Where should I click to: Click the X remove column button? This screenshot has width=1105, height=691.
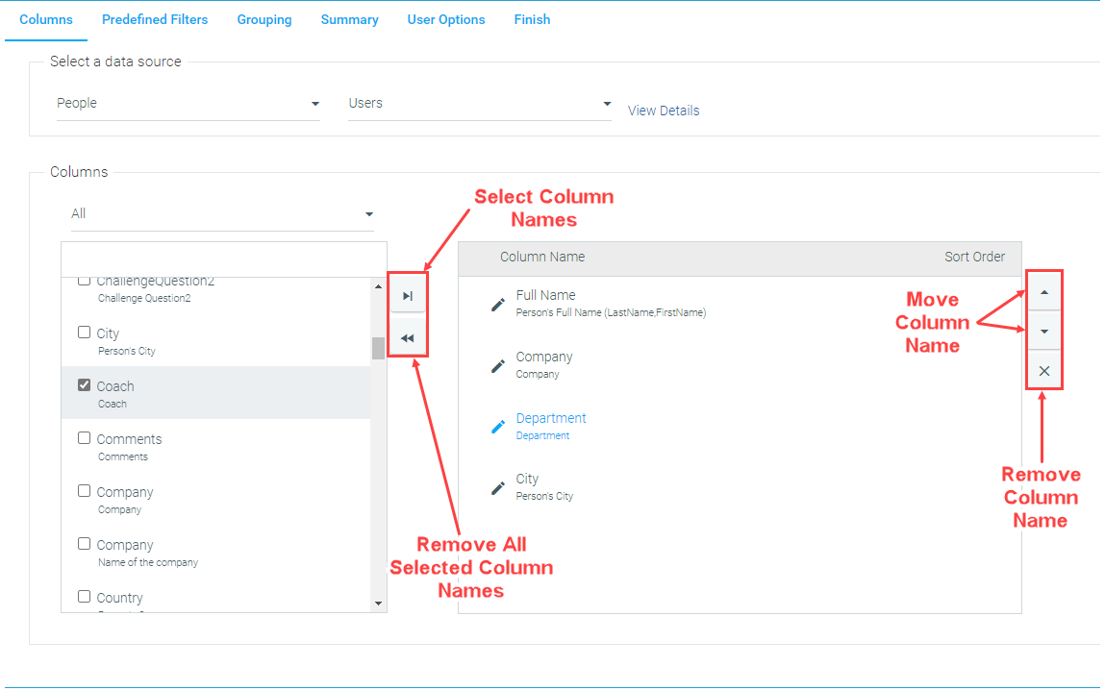click(1044, 371)
